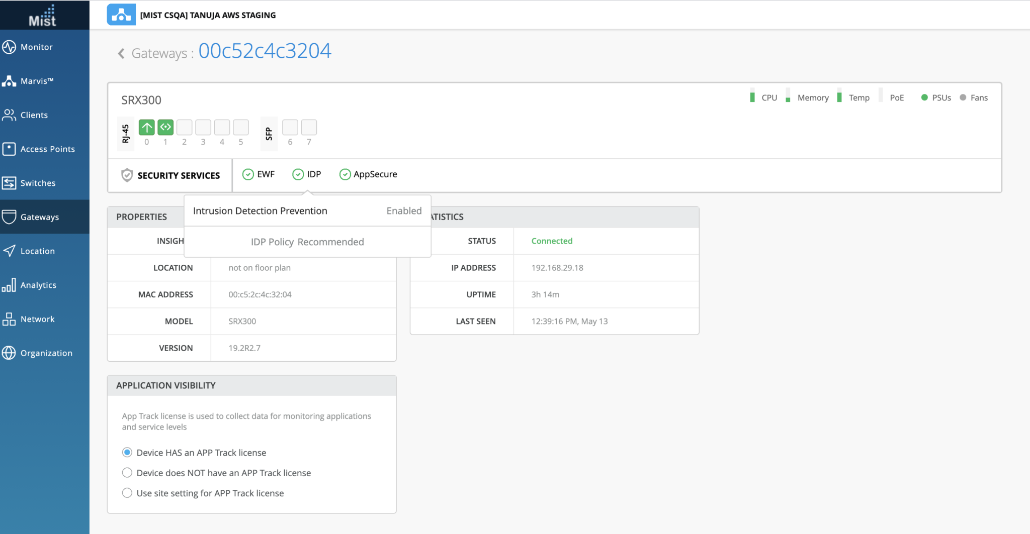Select RJ-45 port 1 on SRX300
The height and width of the screenshot is (534, 1030).
(165, 127)
